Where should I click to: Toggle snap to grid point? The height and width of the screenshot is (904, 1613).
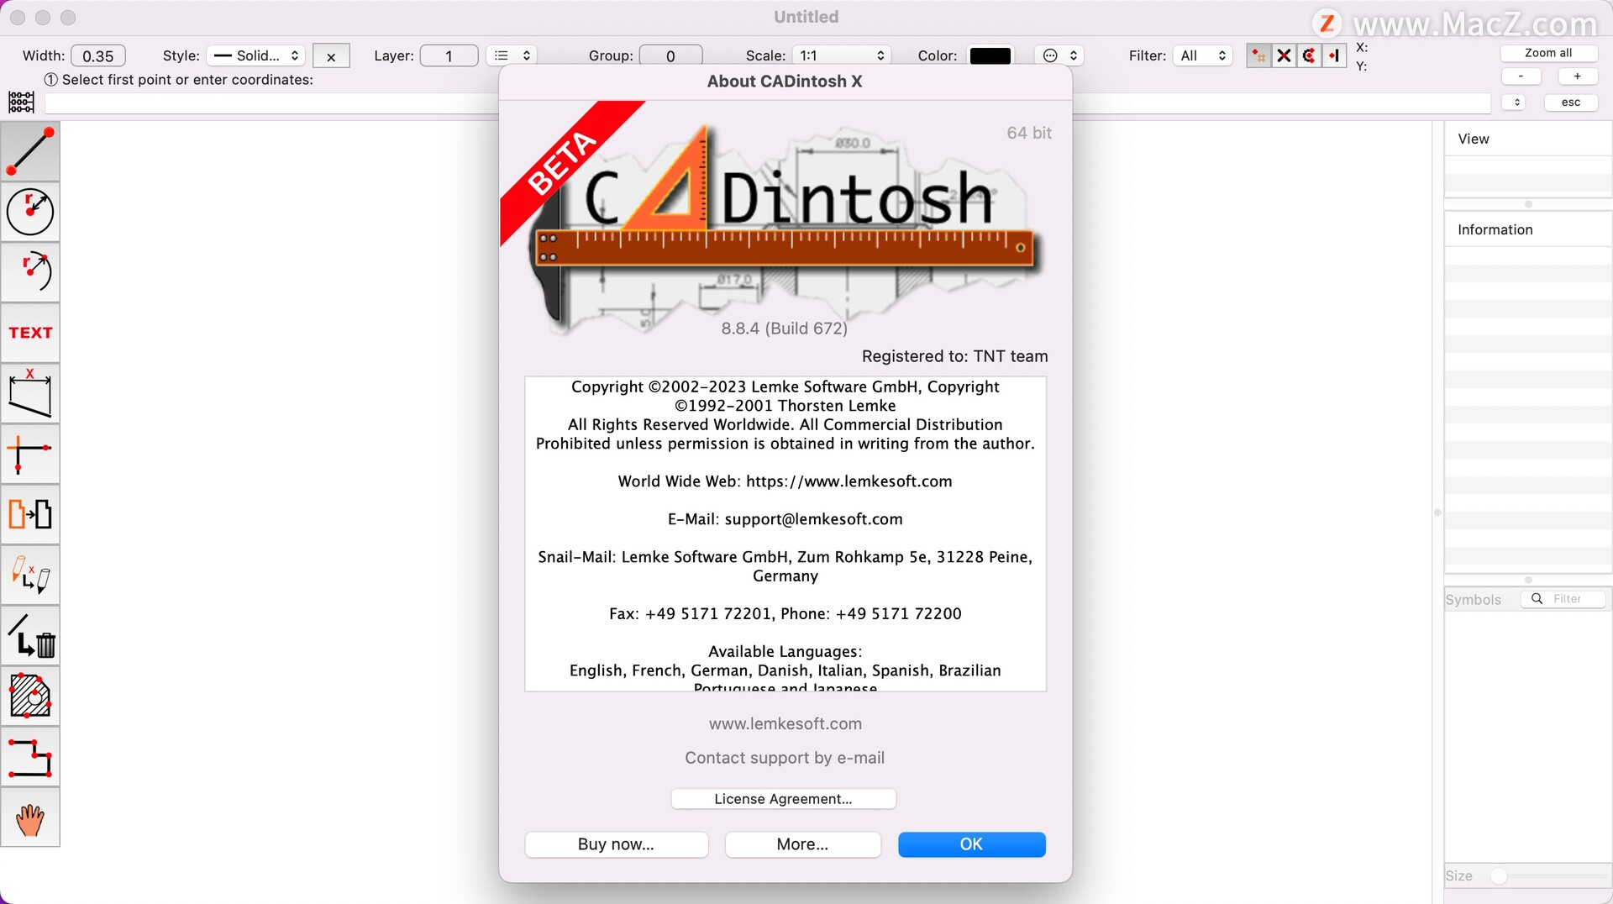1258,55
